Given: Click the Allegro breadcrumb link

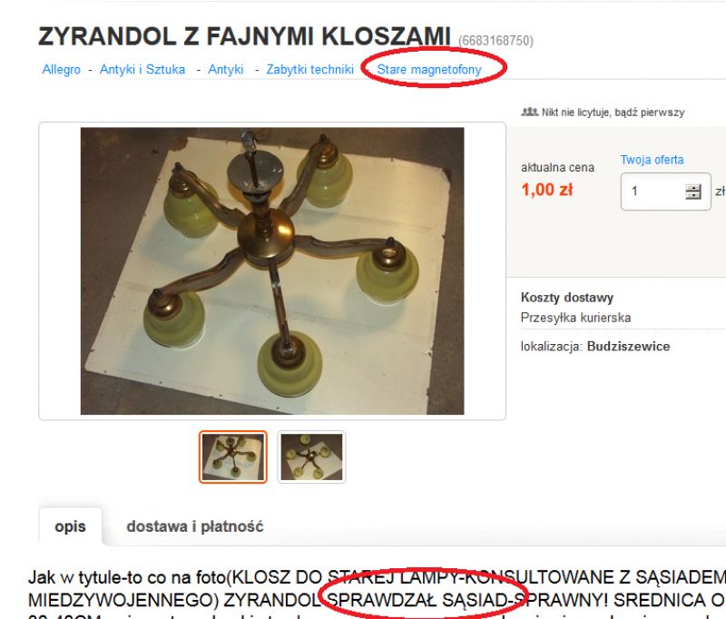Looking at the screenshot, I should click(x=61, y=70).
